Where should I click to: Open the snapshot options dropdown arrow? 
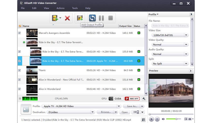(193, 119)
